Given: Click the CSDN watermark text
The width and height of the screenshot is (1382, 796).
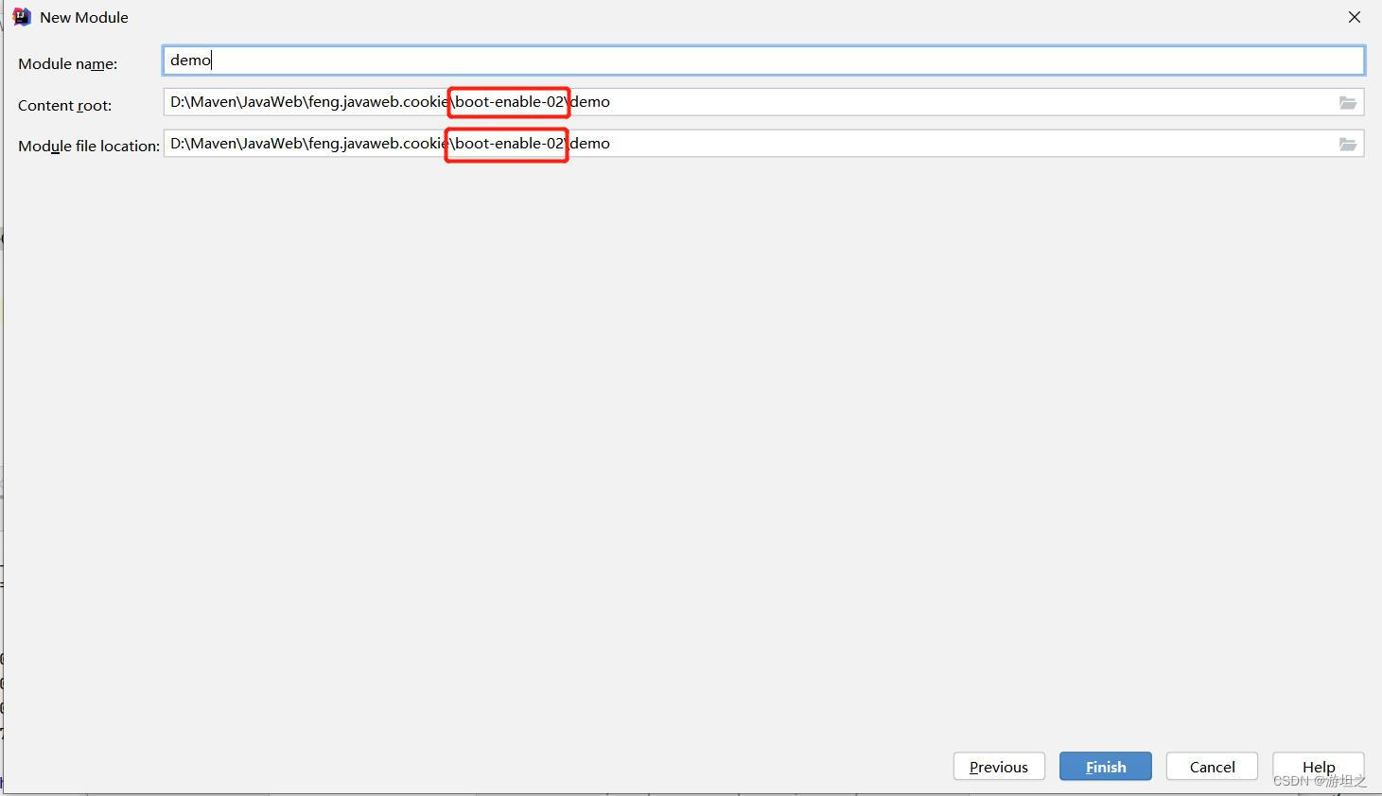Looking at the screenshot, I should (x=1320, y=782).
